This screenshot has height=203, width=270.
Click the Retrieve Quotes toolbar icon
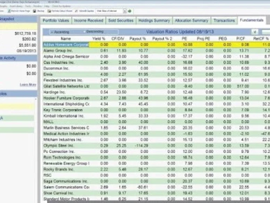(x=76, y=11)
